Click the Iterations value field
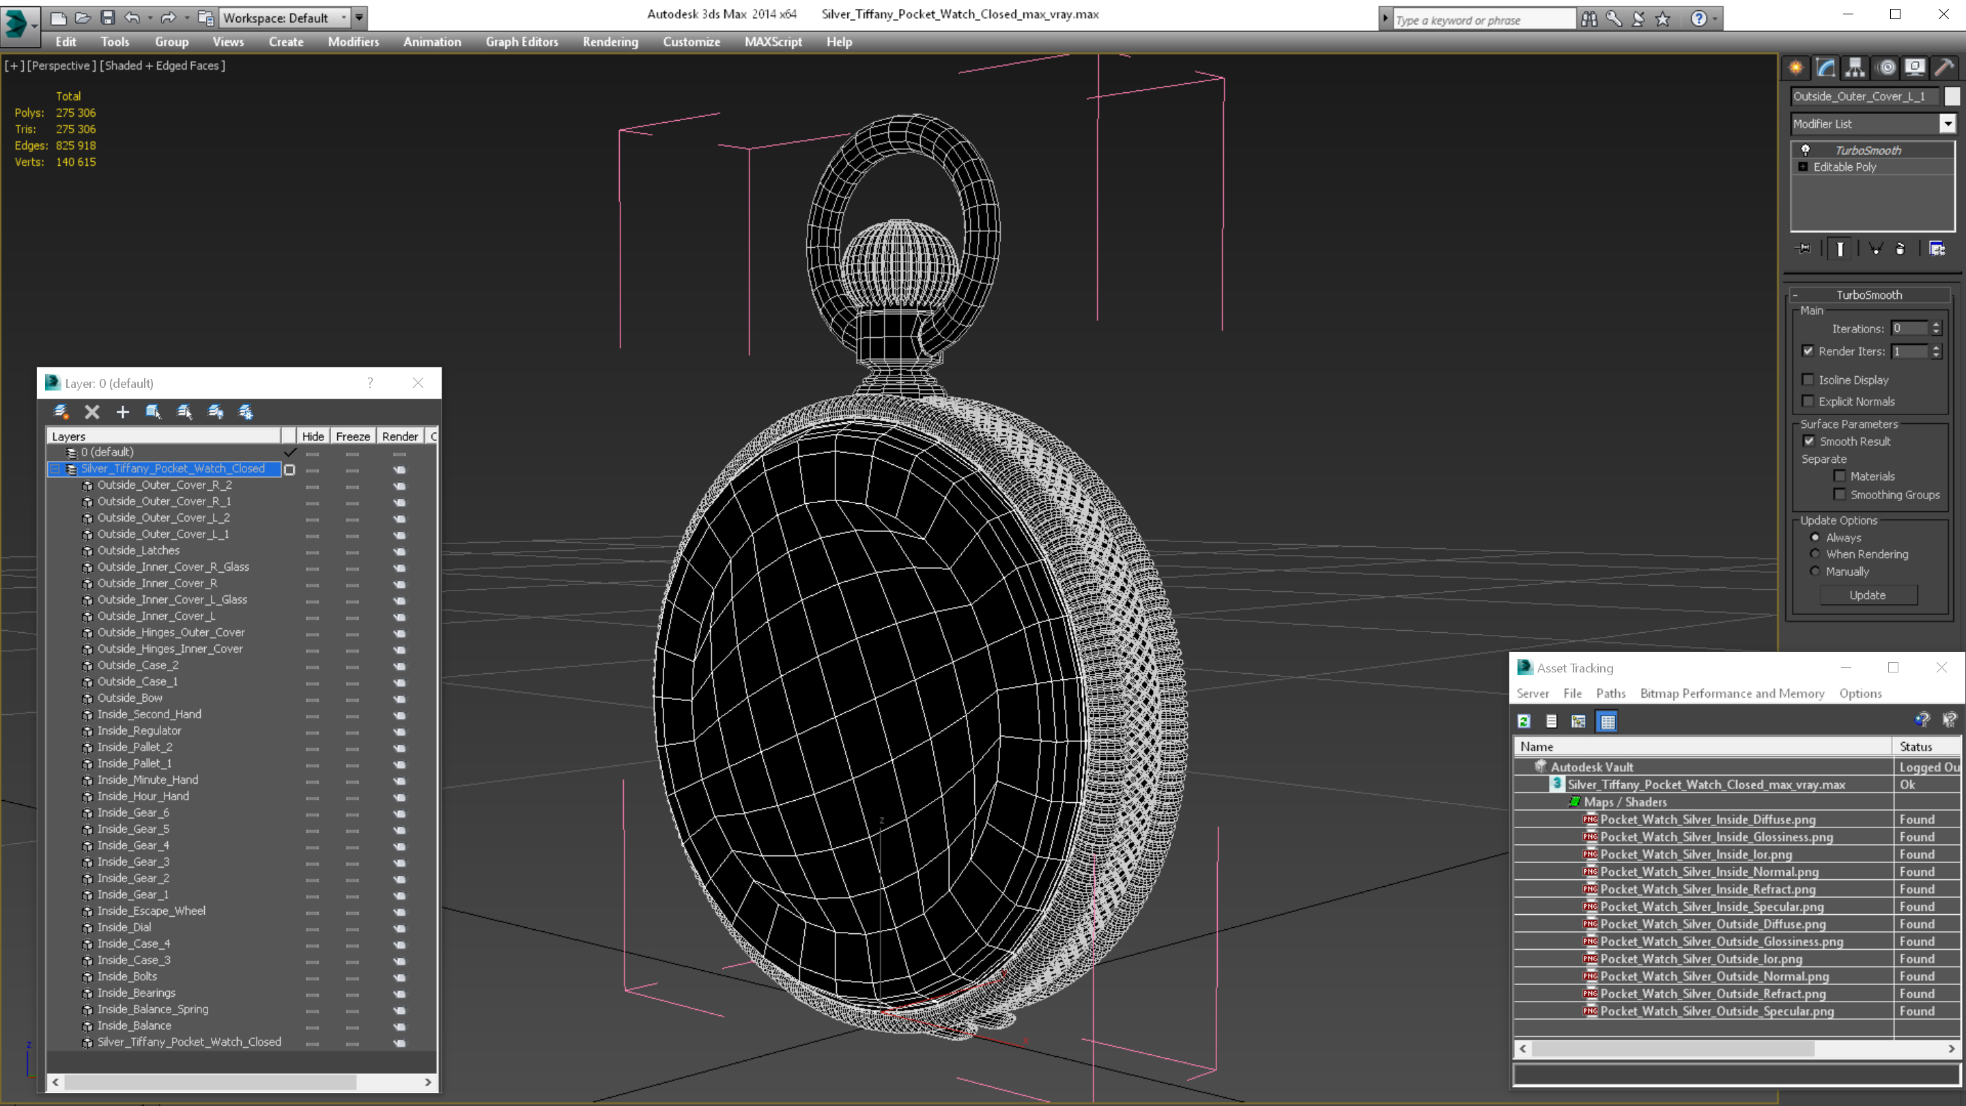The width and height of the screenshot is (1966, 1106). (1910, 328)
